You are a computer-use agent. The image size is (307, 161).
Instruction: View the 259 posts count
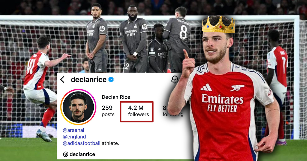coord(107,111)
